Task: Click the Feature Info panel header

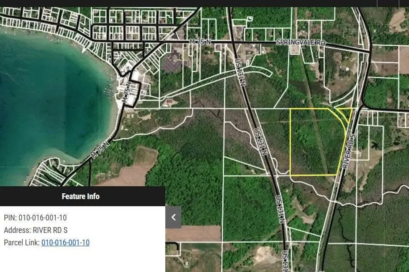Action: click(x=81, y=196)
